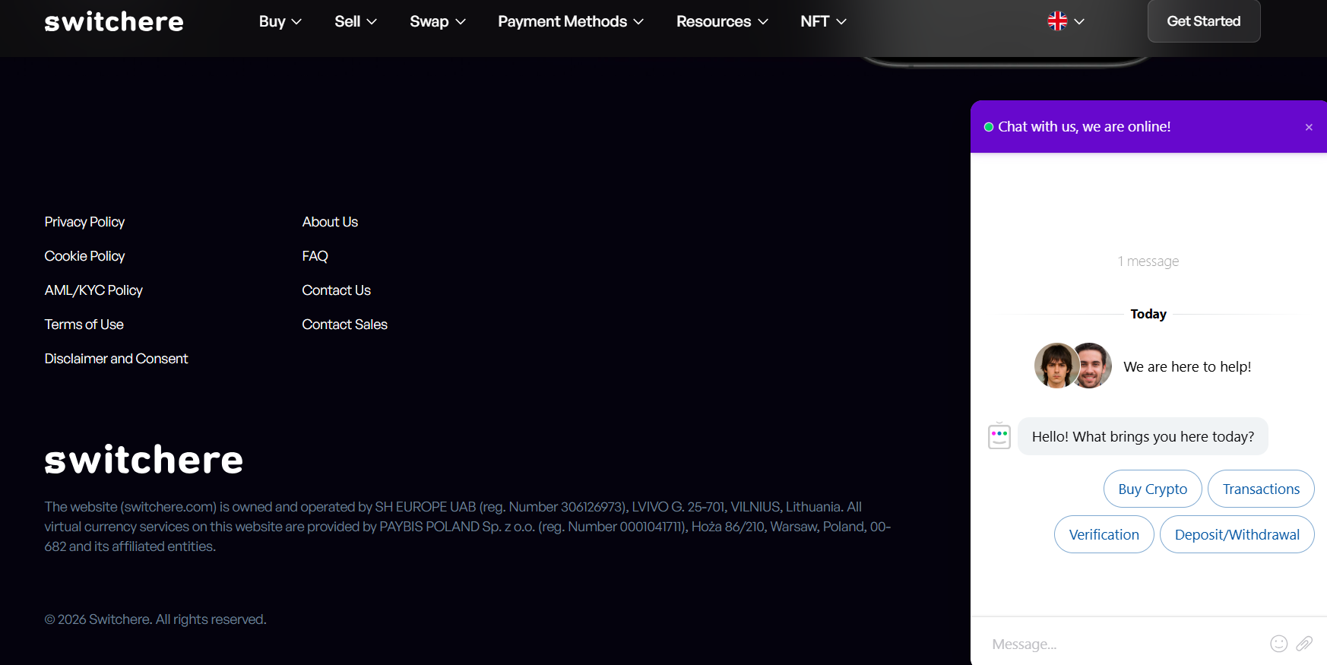Choose Deposit/Withdrawal quick reply
Screen dimensions: 1327x665
[x=1237, y=534]
